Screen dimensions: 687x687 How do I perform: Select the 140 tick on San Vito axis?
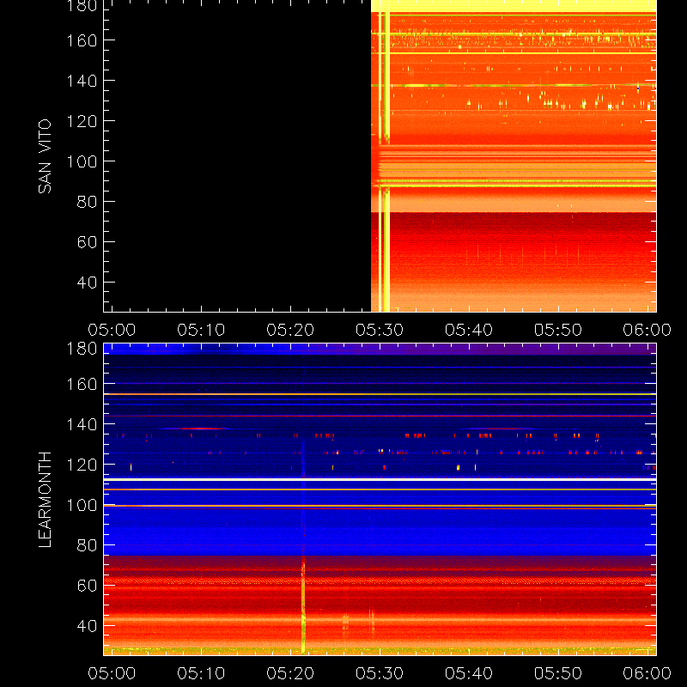point(82,81)
